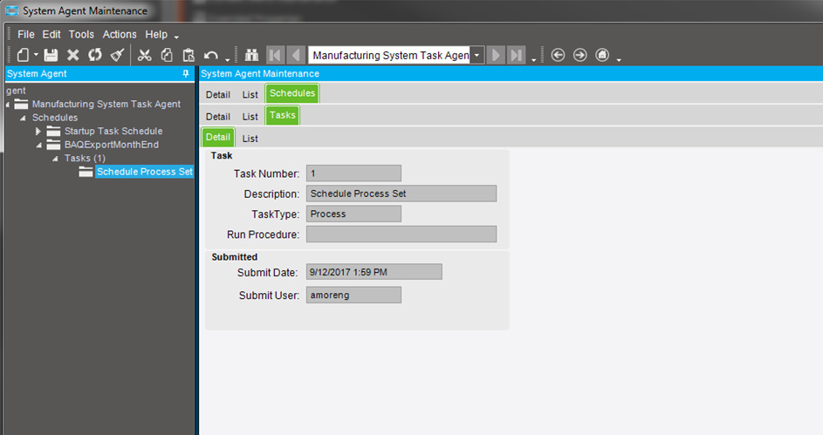Click the Clear broom icon
The height and width of the screenshot is (435, 823).
coord(118,55)
